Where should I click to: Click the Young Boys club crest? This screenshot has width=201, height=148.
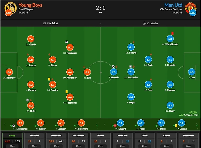pos(10,8)
